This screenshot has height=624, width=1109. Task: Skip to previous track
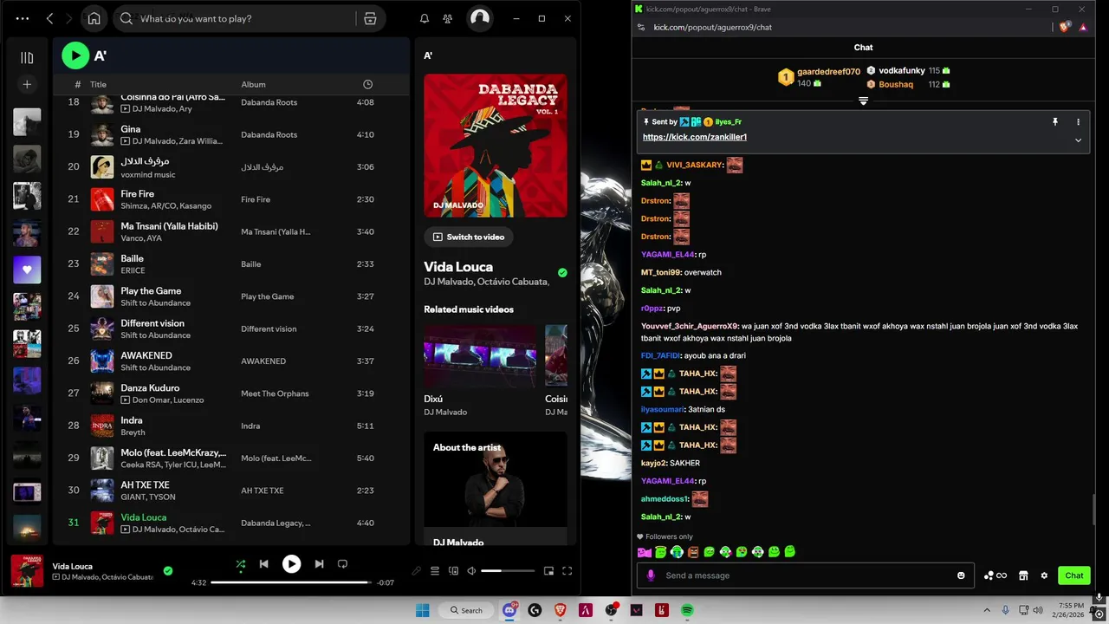[x=263, y=564]
